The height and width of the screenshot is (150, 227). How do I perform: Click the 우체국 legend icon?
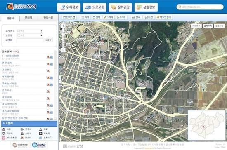pos(40,134)
